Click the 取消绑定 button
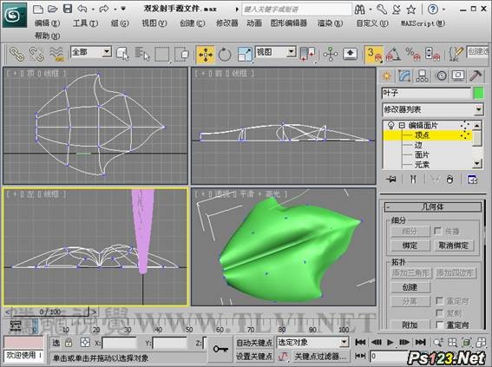 (454, 246)
